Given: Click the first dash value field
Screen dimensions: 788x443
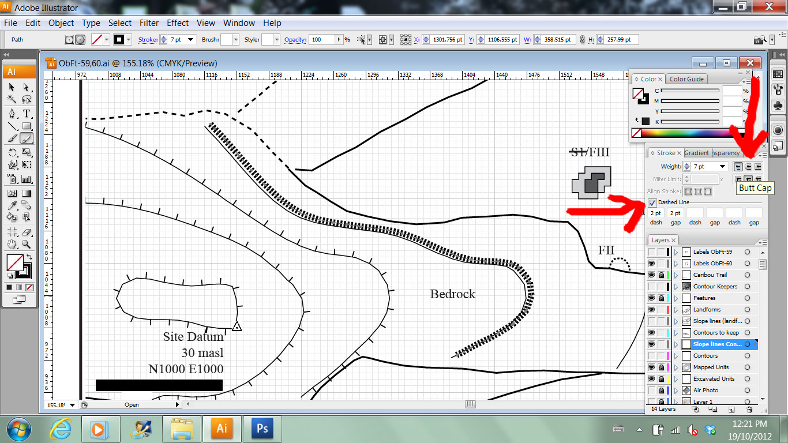Looking at the screenshot, I should [656, 213].
